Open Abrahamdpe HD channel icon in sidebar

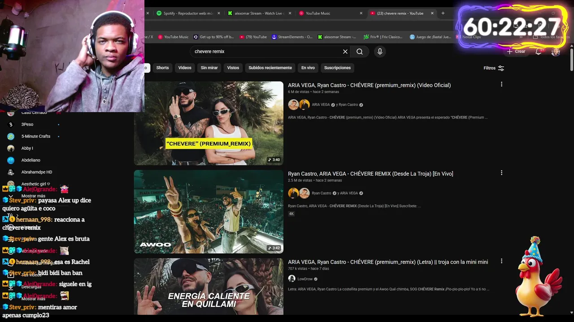point(11,172)
